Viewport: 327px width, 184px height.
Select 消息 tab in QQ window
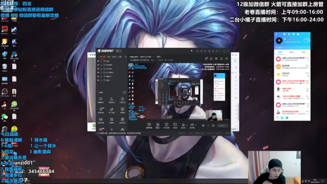[x=280, y=52]
